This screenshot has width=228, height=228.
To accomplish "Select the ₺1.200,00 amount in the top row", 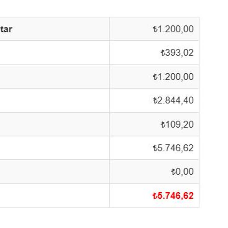I will (x=173, y=29).
